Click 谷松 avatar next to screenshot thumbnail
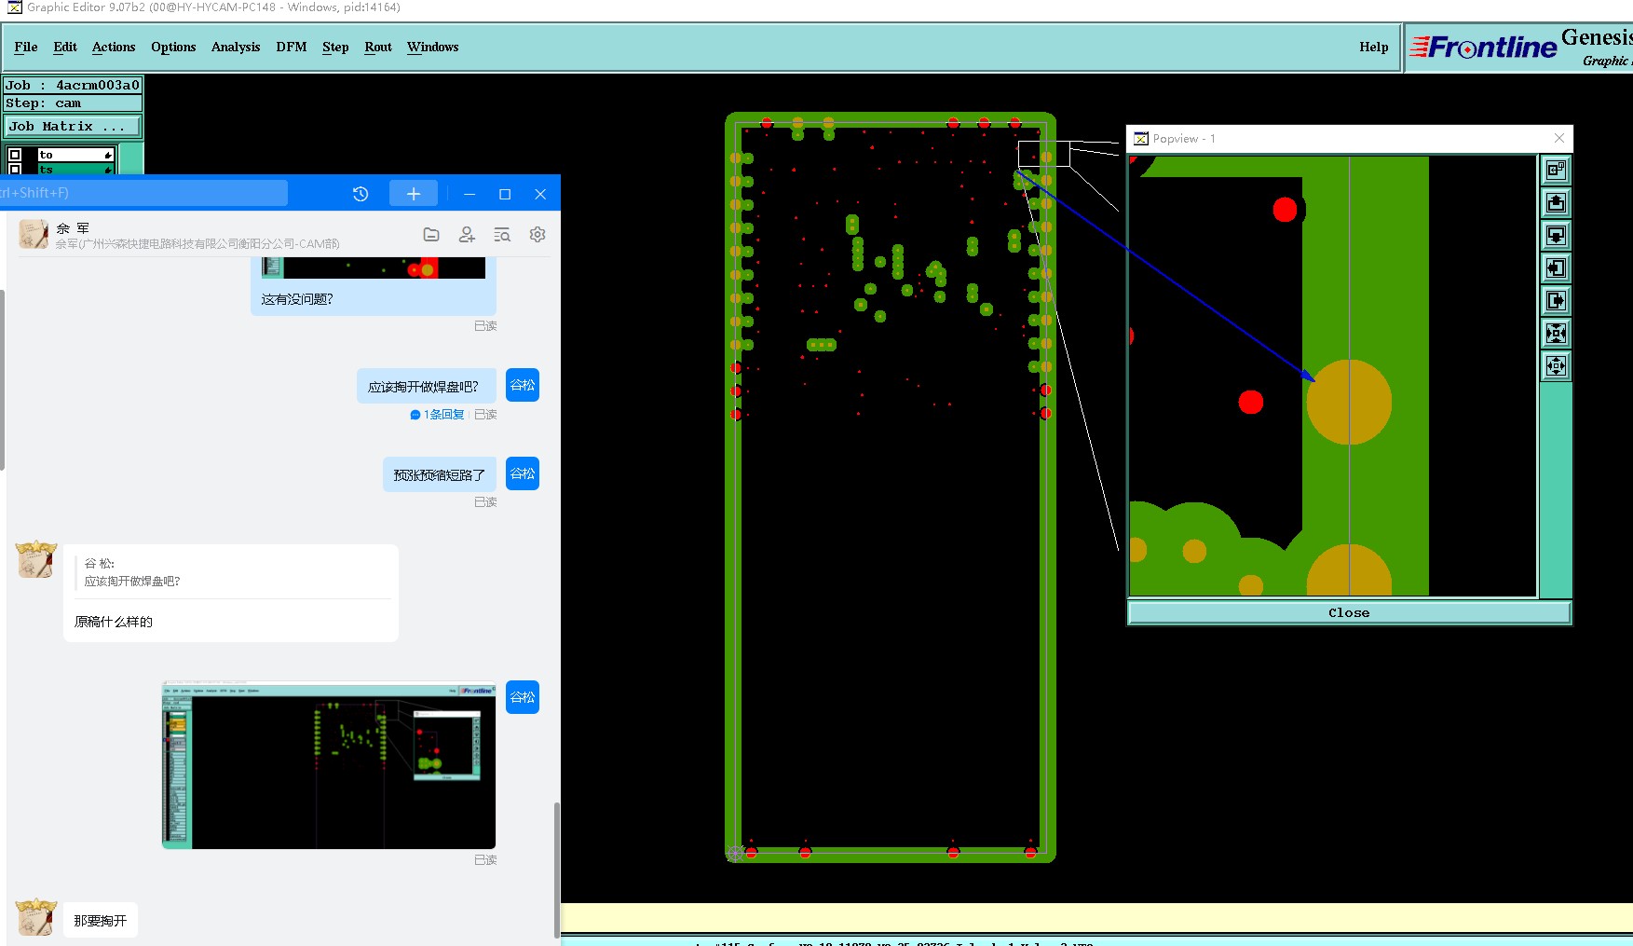The height and width of the screenshot is (946, 1633). coord(523,697)
